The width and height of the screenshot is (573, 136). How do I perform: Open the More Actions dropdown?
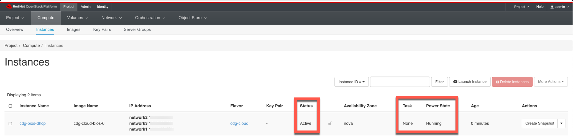tap(551, 82)
